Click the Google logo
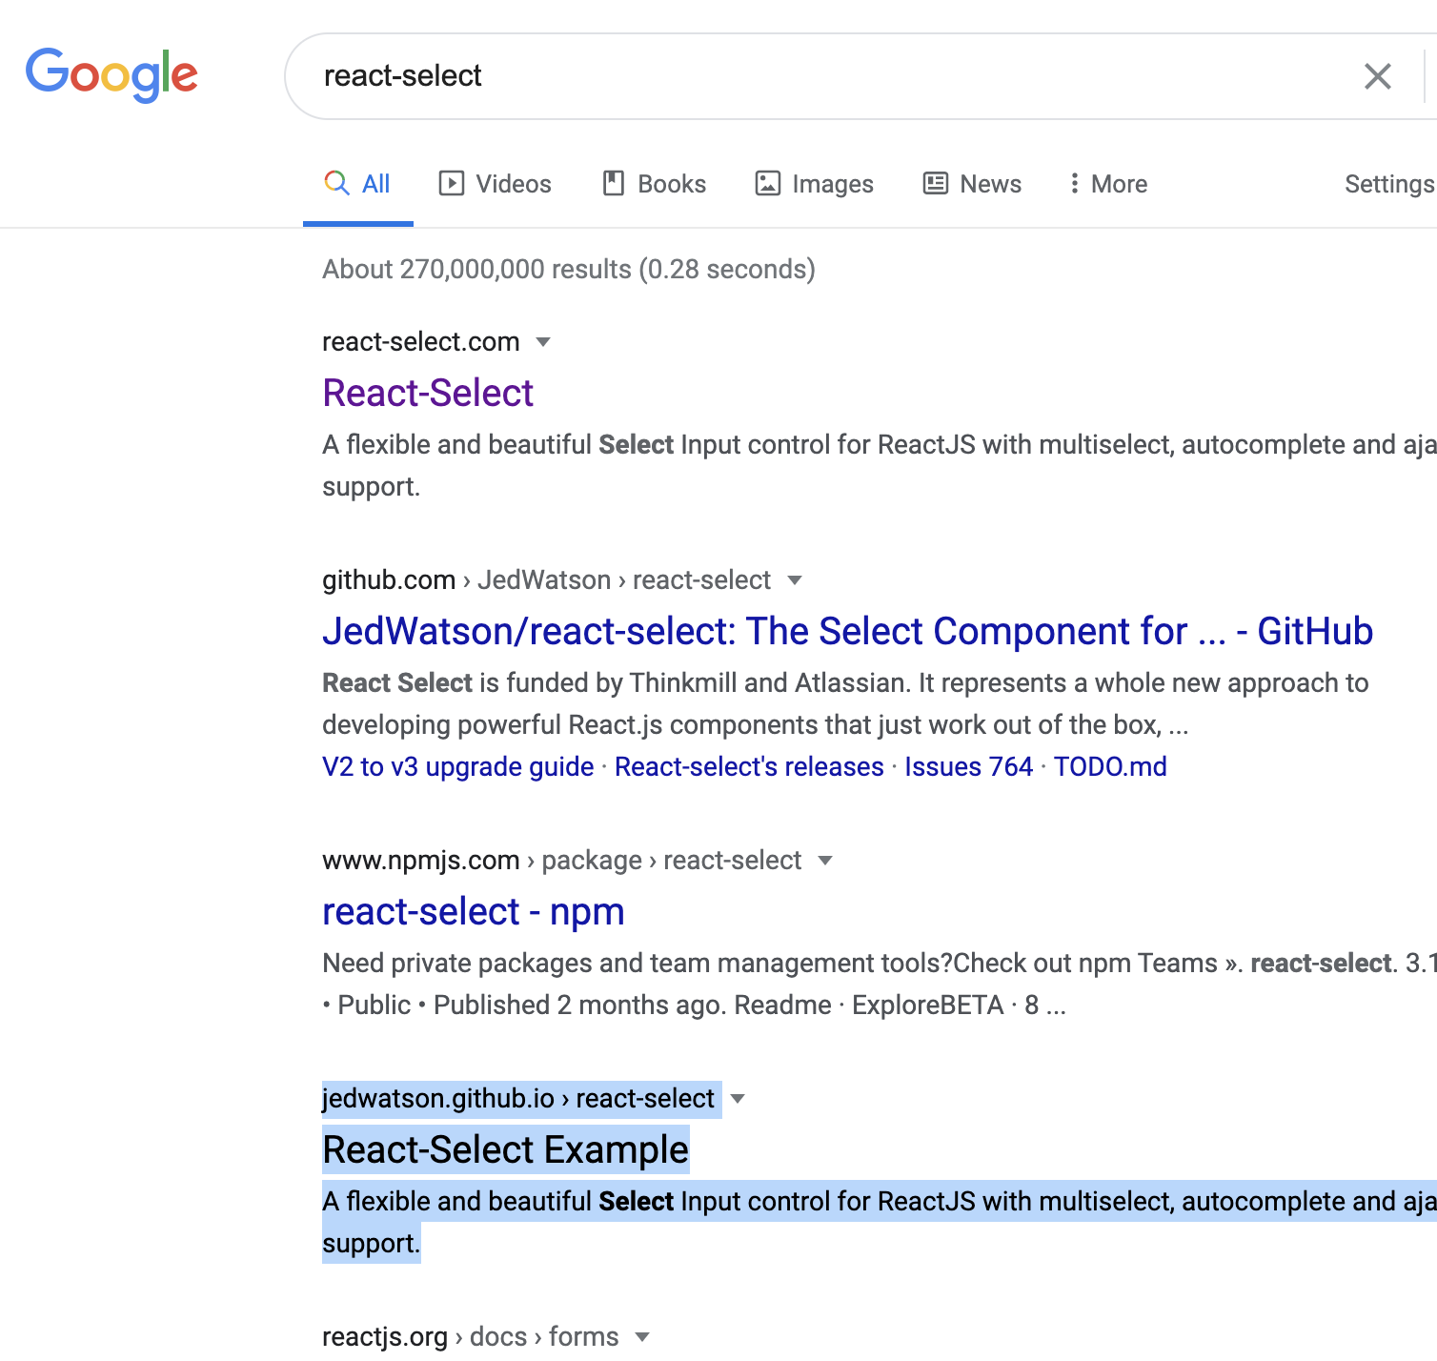1437x1361 pixels. [111, 75]
